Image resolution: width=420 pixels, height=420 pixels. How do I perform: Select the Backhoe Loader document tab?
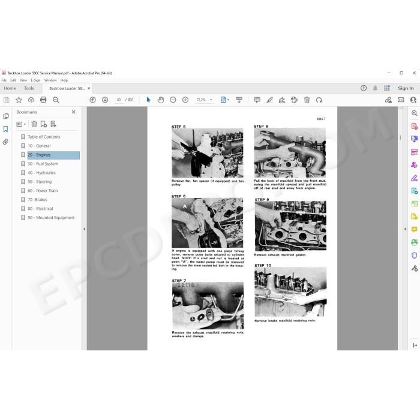(x=67, y=88)
